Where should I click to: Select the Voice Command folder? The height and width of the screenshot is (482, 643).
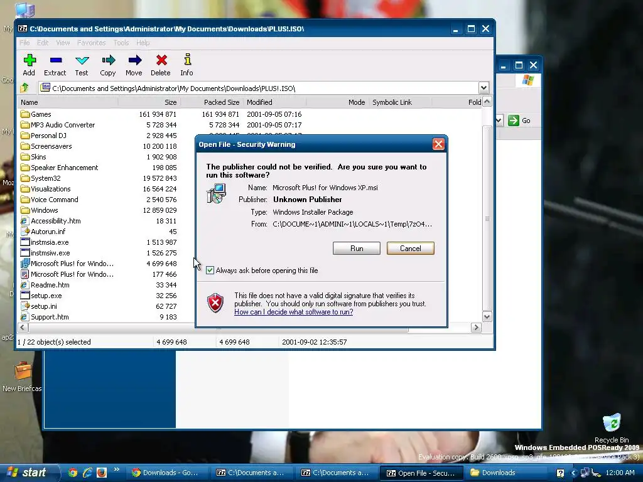click(x=50, y=200)
